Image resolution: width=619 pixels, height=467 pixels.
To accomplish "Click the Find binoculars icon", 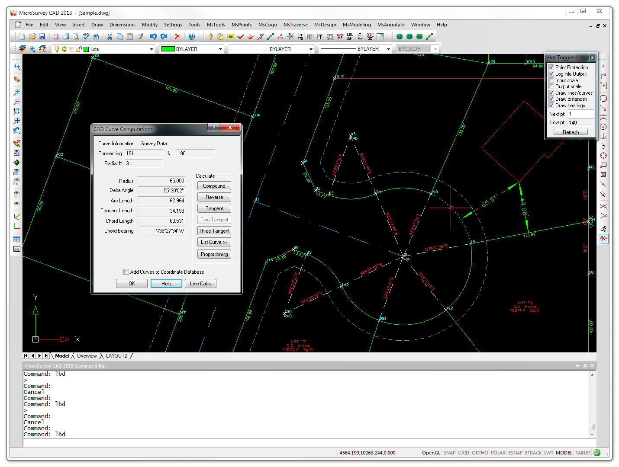I will click(x=96, y=37).
